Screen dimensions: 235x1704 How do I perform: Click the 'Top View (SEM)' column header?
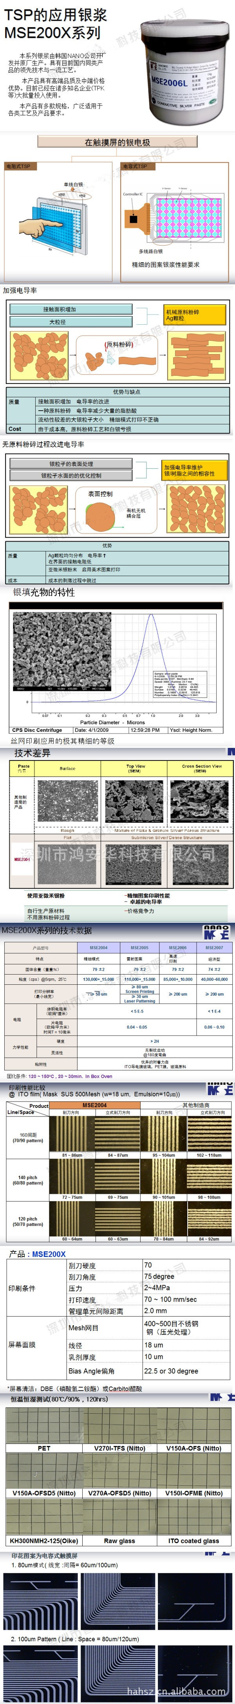[136, 768]
